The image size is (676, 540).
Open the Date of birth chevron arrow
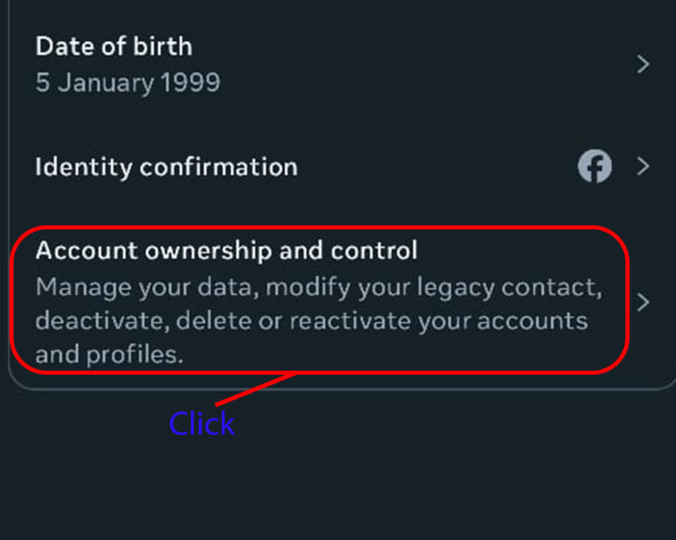(x=643, y=65)
